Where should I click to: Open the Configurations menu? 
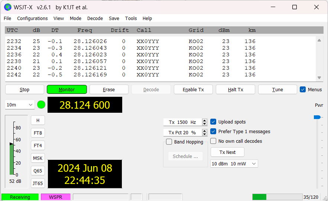[x=32, y=19]
